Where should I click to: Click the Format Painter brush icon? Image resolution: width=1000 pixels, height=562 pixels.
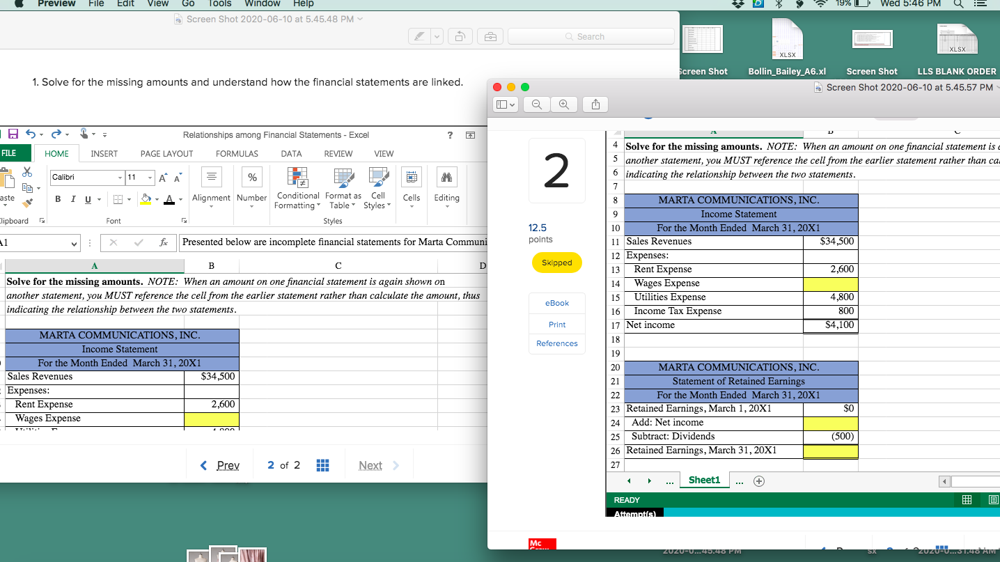click(28, 203)
